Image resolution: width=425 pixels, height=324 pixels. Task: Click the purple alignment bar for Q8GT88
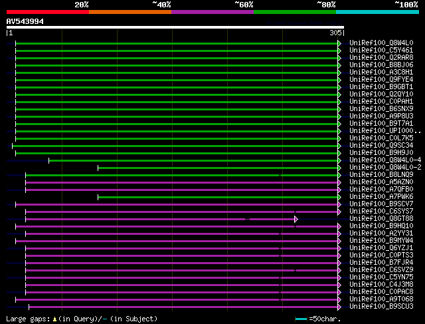160,219
